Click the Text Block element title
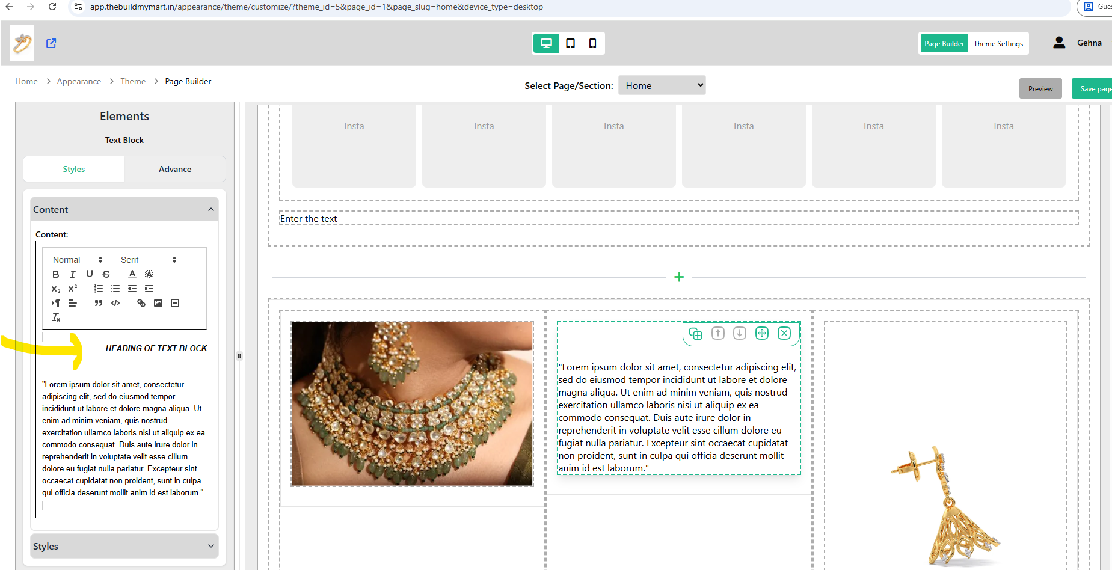Image resolution: width=1112 pixels, height=570 pixels. tap(124, 140)
